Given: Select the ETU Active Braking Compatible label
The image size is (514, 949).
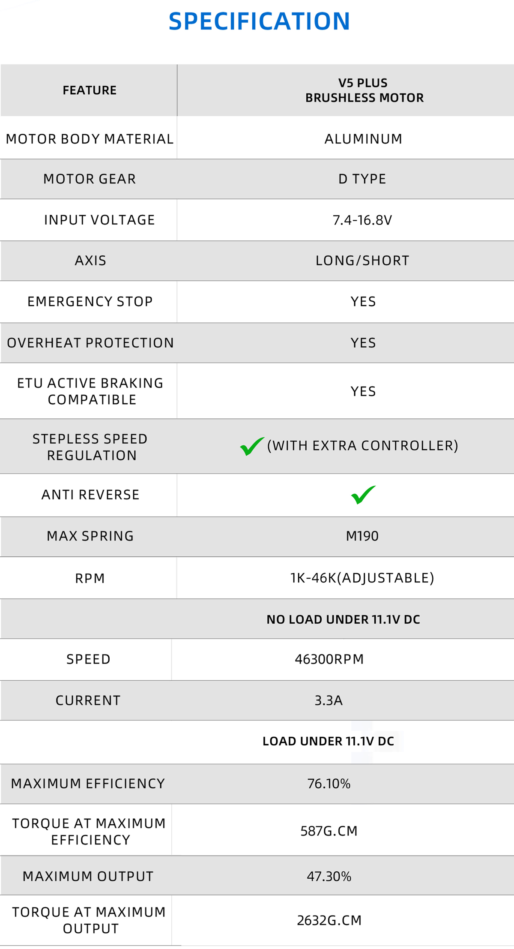Looking at the screenshot, I should [90, 391].
